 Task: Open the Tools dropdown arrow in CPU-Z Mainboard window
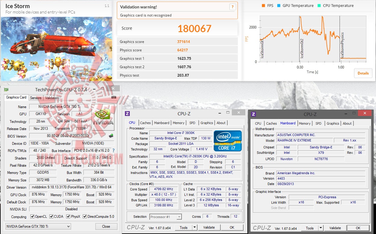click(x=321, y=228)
